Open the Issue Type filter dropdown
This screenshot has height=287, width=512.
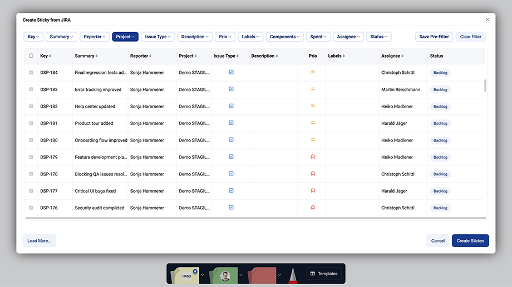coord(159,37)
